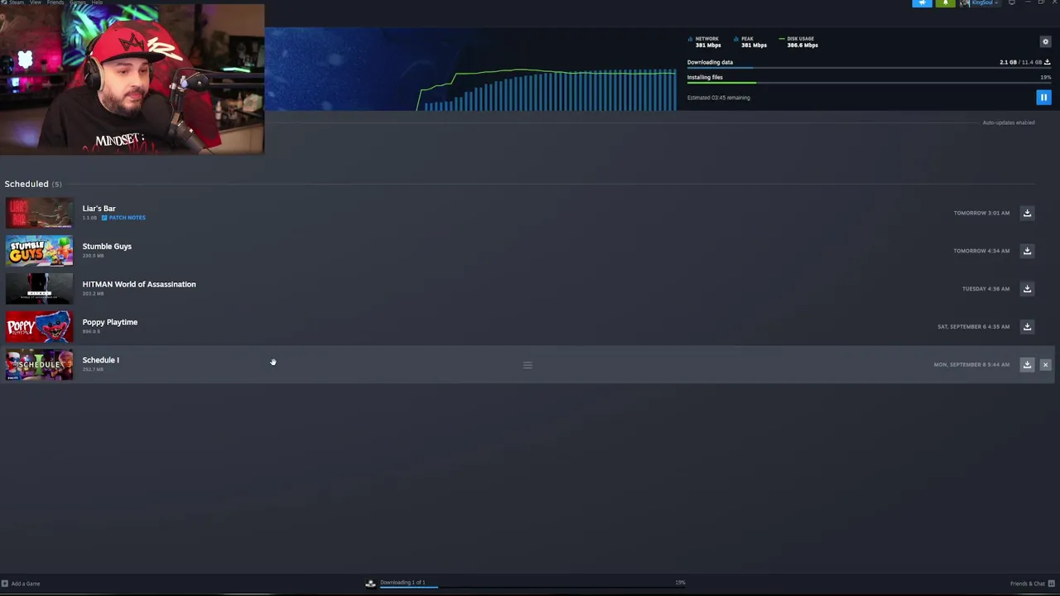Click the download icon beside 2.1 GB

click(x=1047, y=62)
